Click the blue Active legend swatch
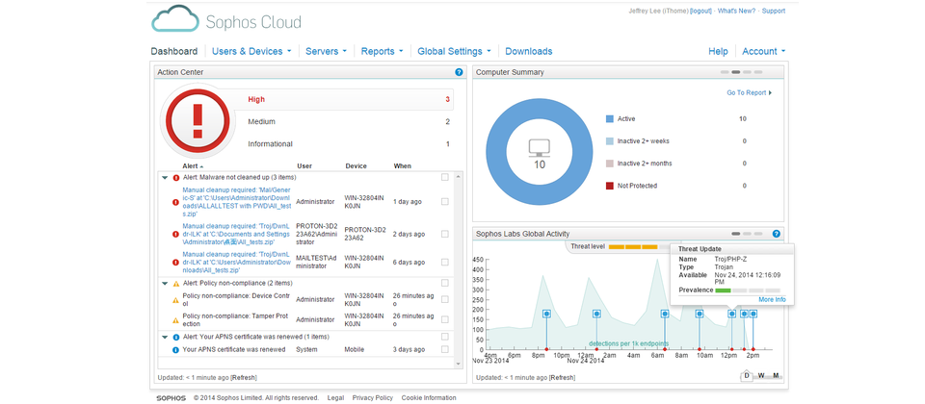Screen dimensions: 925x404 (609, 119)
